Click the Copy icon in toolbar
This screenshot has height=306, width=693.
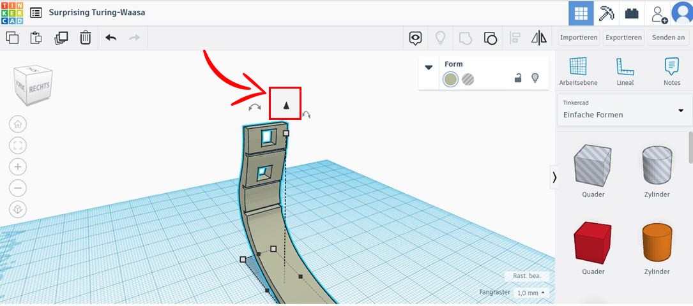(x=12, y=38)
